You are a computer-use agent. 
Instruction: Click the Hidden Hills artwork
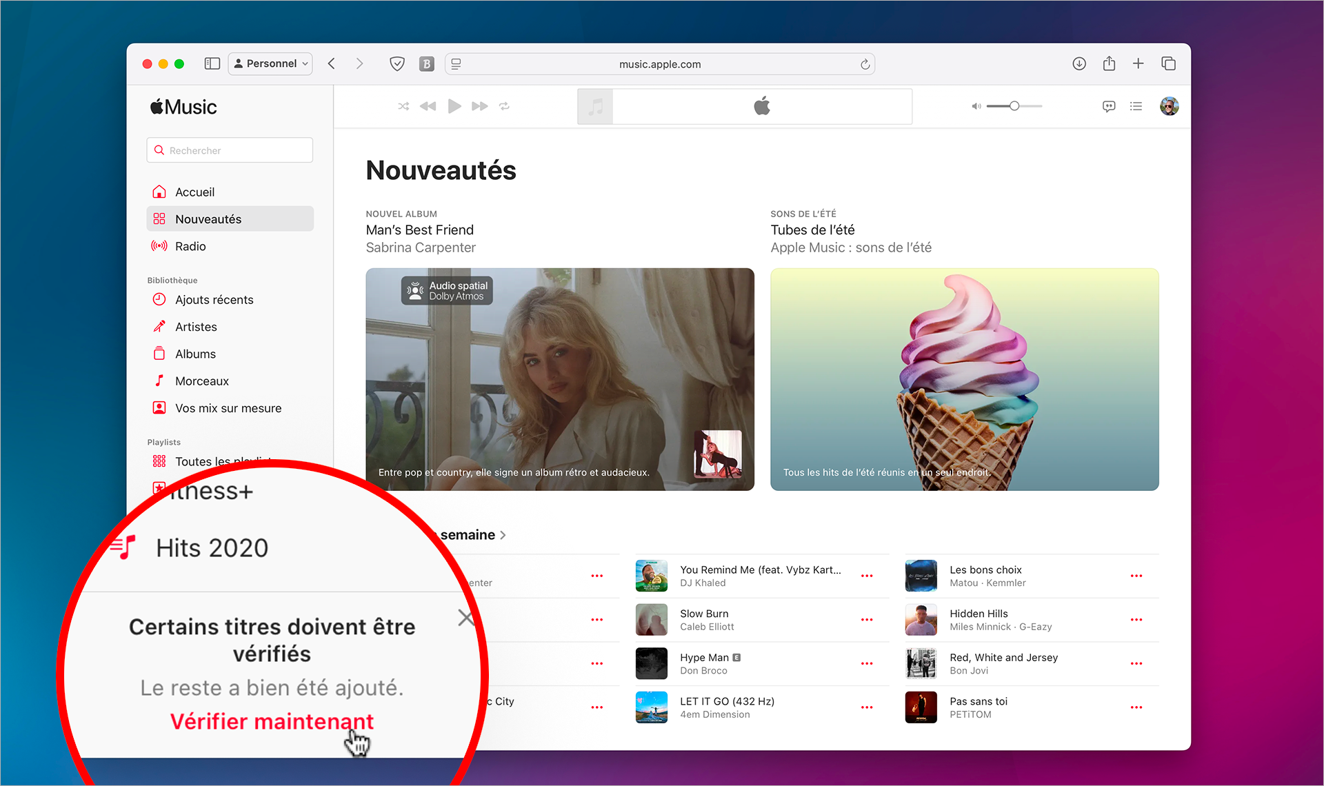(921, 620)
